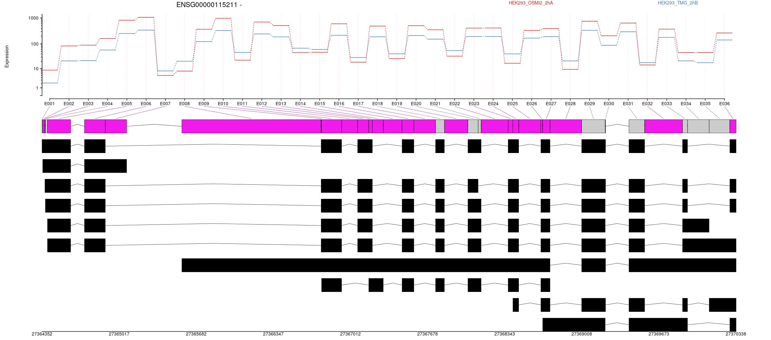Click the exon label E026
771x340 pixels.
pos(532,104)
